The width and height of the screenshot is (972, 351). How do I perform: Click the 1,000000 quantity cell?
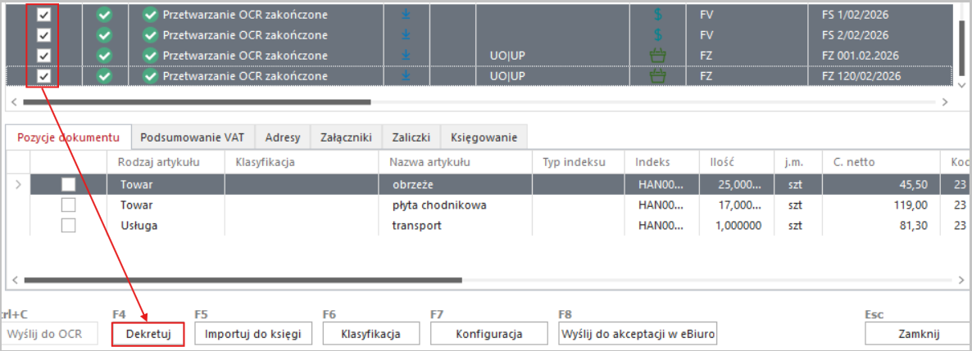737,225
